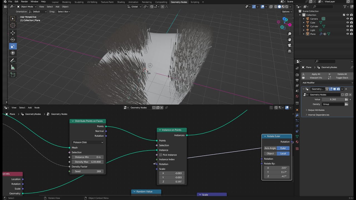Hide the Cube in the outliner
The height and width of the screenshot is (200, 356).
[x=347, y=22]
